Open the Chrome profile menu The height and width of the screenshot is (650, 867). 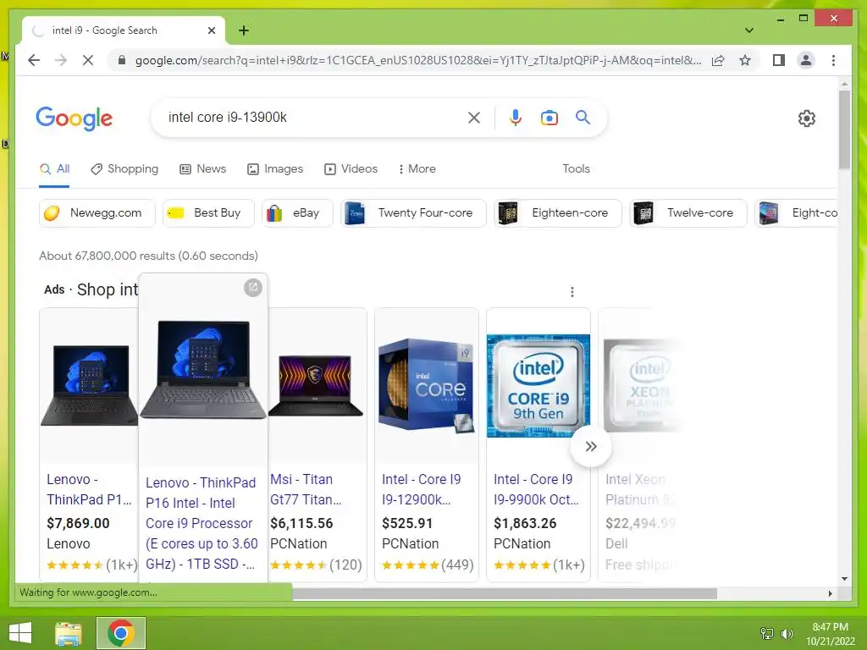(806, 60)
